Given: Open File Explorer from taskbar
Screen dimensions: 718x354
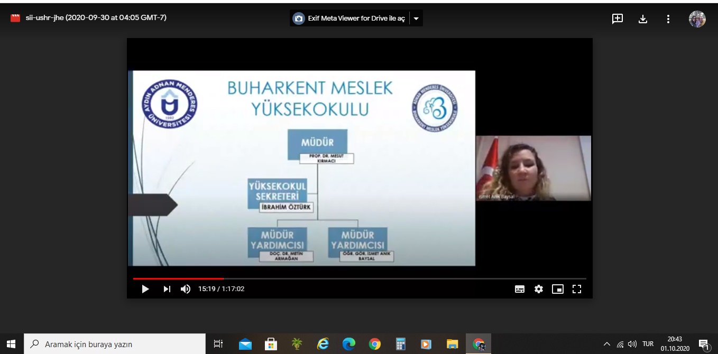Looking at the screenshot, I should point(452,344).
